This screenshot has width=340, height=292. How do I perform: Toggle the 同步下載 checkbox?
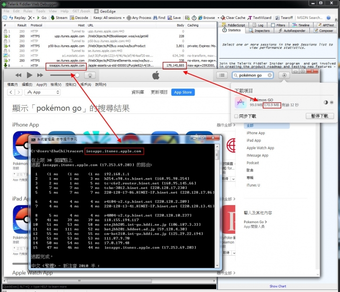click(x=236, y=116)
